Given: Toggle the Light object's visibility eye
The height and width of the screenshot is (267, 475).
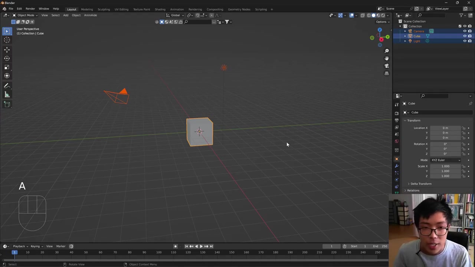Looking at the screenshot, I should pyautogui.click(x=465, y=41).
